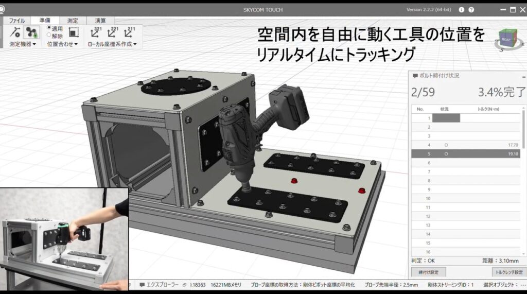Click the 3.4%完了 completion text
Viewport: 527px width, 294px height.
[x=501, y=92]
